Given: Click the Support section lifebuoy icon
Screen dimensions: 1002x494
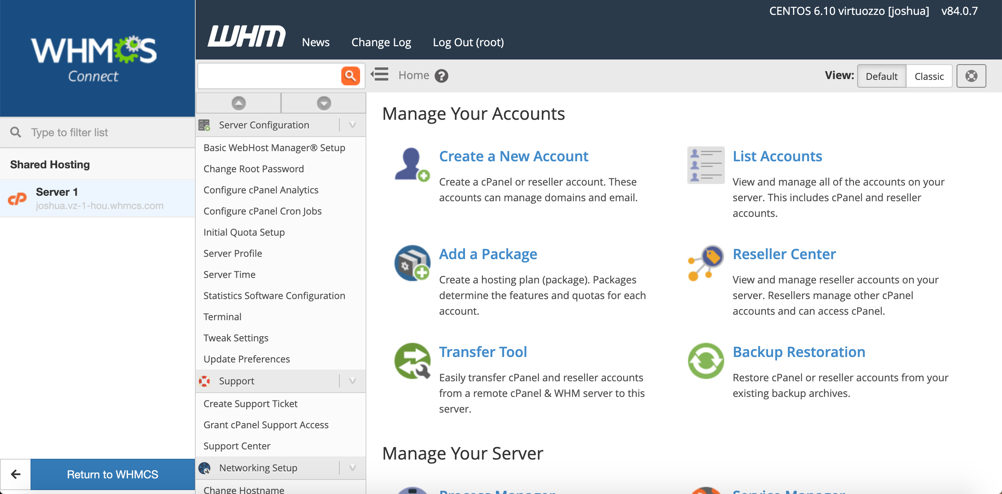Looking at the screenshot, I should (204, 381).
